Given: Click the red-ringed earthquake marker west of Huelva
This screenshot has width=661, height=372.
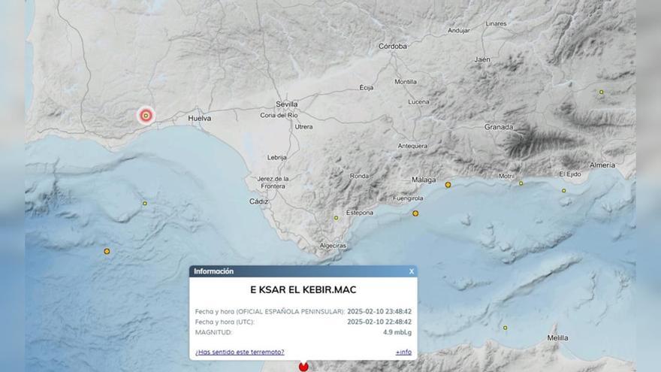Looking at the screenshot, I should [x=146, y=116].
